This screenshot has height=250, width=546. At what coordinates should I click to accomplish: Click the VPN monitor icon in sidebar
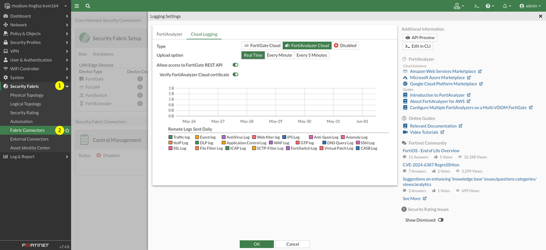pyautogui.click(x=5, y=51)
